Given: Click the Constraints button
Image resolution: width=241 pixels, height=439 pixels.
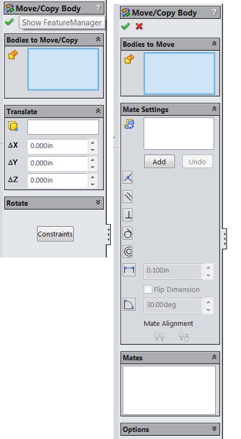Looking at the screenshot, I should [x=55, y=234].
